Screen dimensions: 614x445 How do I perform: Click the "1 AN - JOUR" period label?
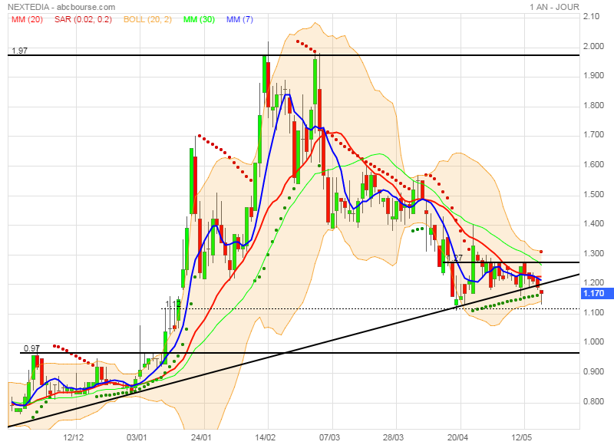pyautogui.click(x=554, y=7)
